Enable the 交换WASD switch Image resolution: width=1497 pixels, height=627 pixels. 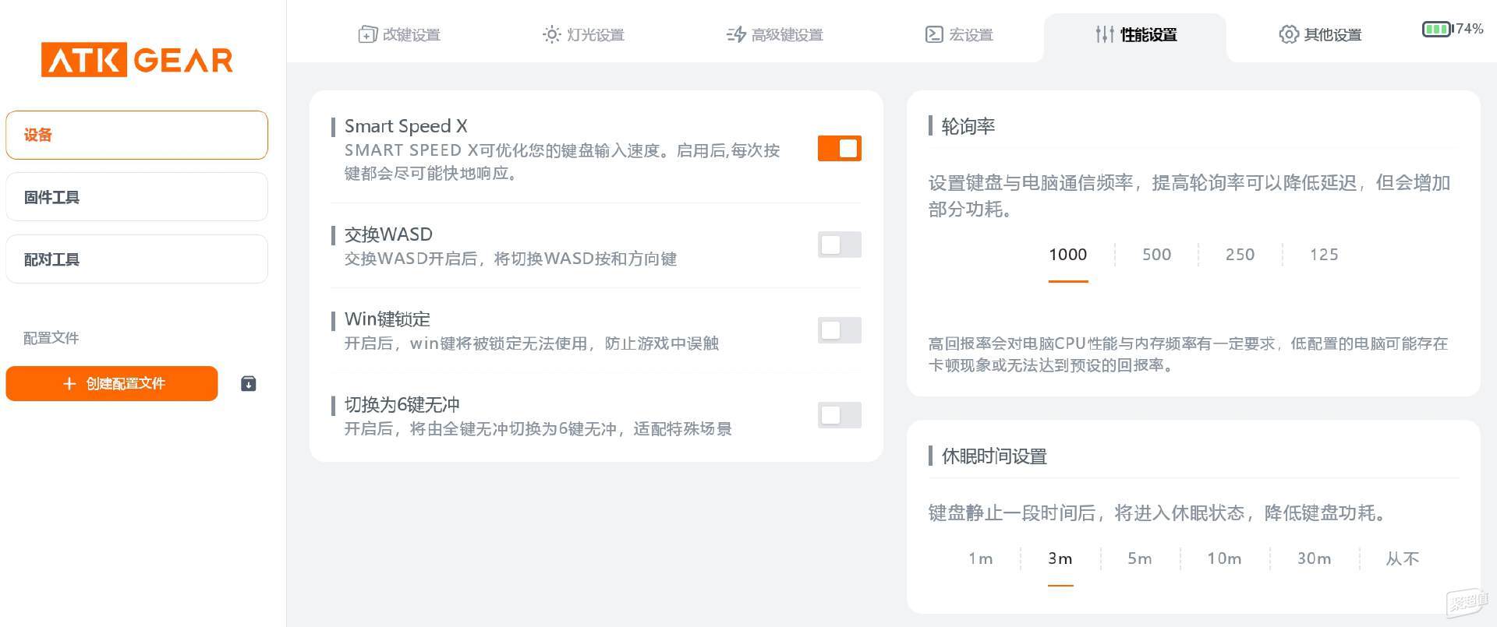point(839,245)
